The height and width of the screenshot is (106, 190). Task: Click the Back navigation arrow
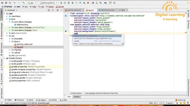click(x=15, y=3)
